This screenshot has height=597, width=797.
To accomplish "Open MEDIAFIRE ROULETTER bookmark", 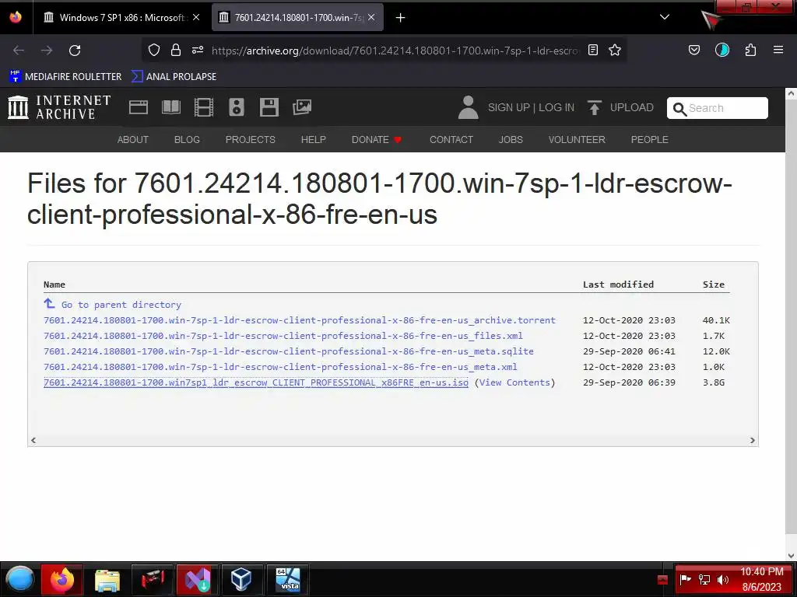I will coord(65,77).
